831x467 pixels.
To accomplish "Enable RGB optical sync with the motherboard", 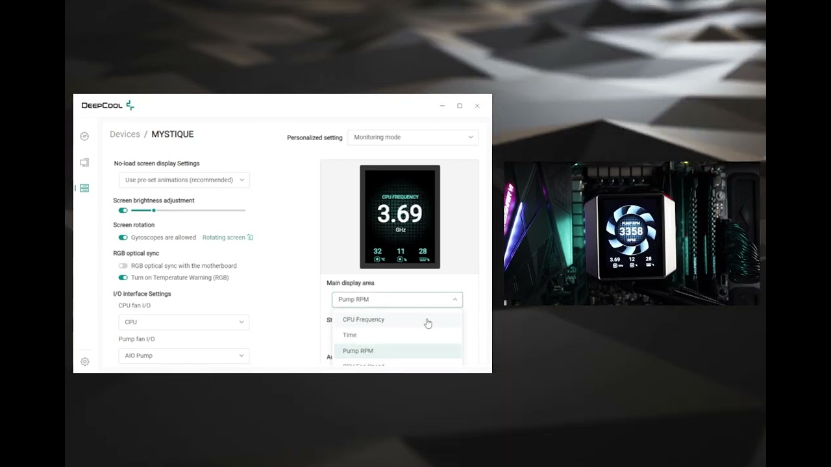I will (123, 266).
